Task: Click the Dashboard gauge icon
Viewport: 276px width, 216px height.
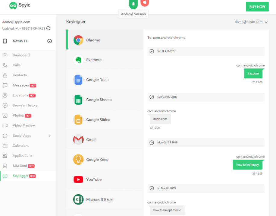Action: pyautogui.click(x=5, y=55)
